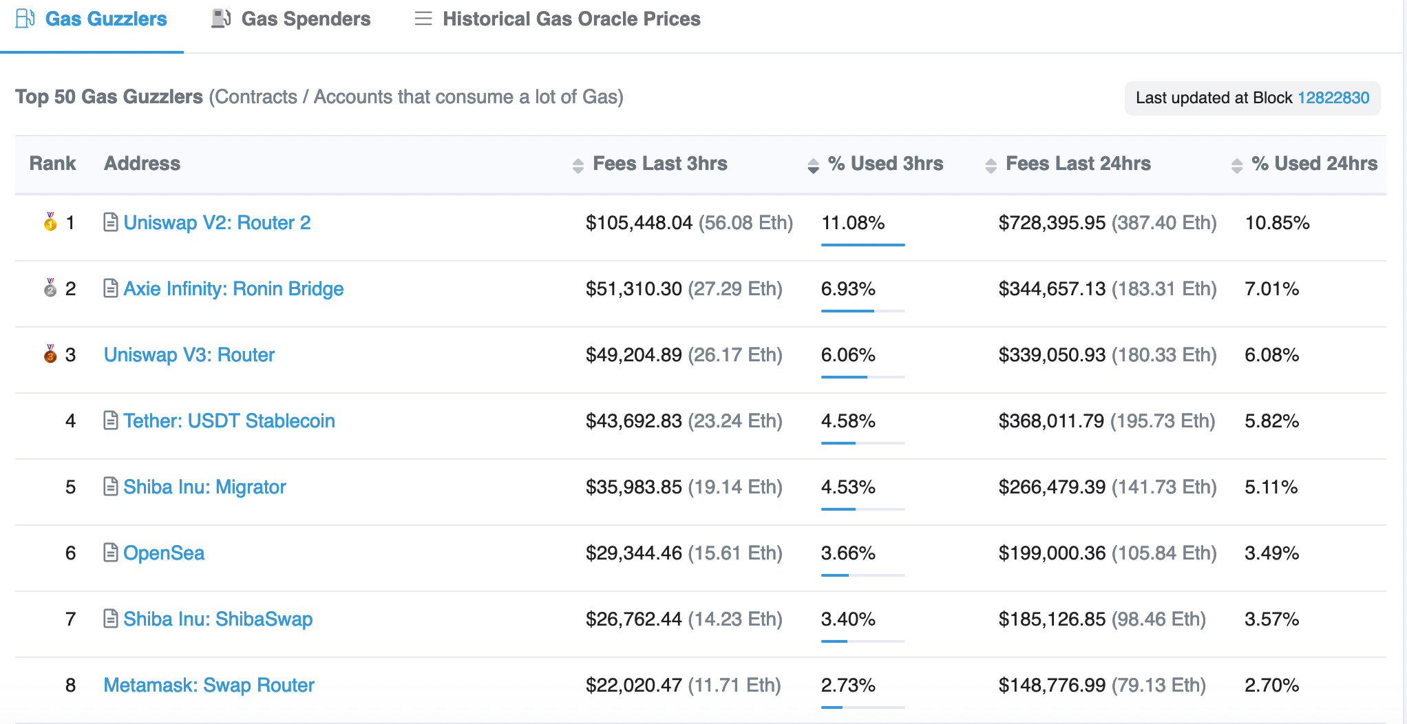This screenshot has height=724, width=1407.
Task: Click the gold medal icon for rank 1
Action: (x=50, y=222)
